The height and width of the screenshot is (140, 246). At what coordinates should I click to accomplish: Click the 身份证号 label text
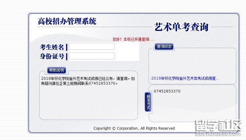tap(52, 56)
